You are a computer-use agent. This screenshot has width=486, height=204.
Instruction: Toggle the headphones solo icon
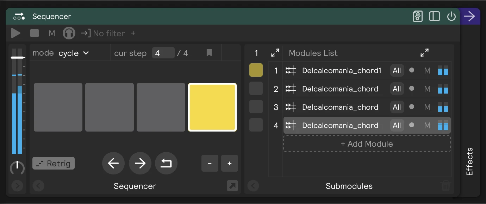(69, 33)
